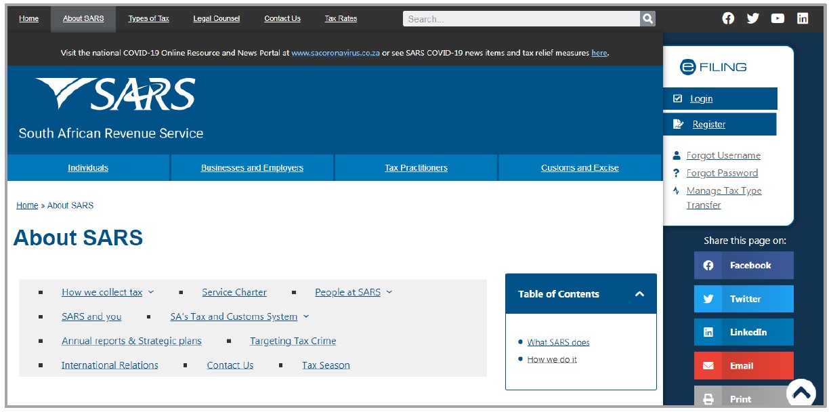Share page via Email button
Screen dimensions: 831x412
744,366
